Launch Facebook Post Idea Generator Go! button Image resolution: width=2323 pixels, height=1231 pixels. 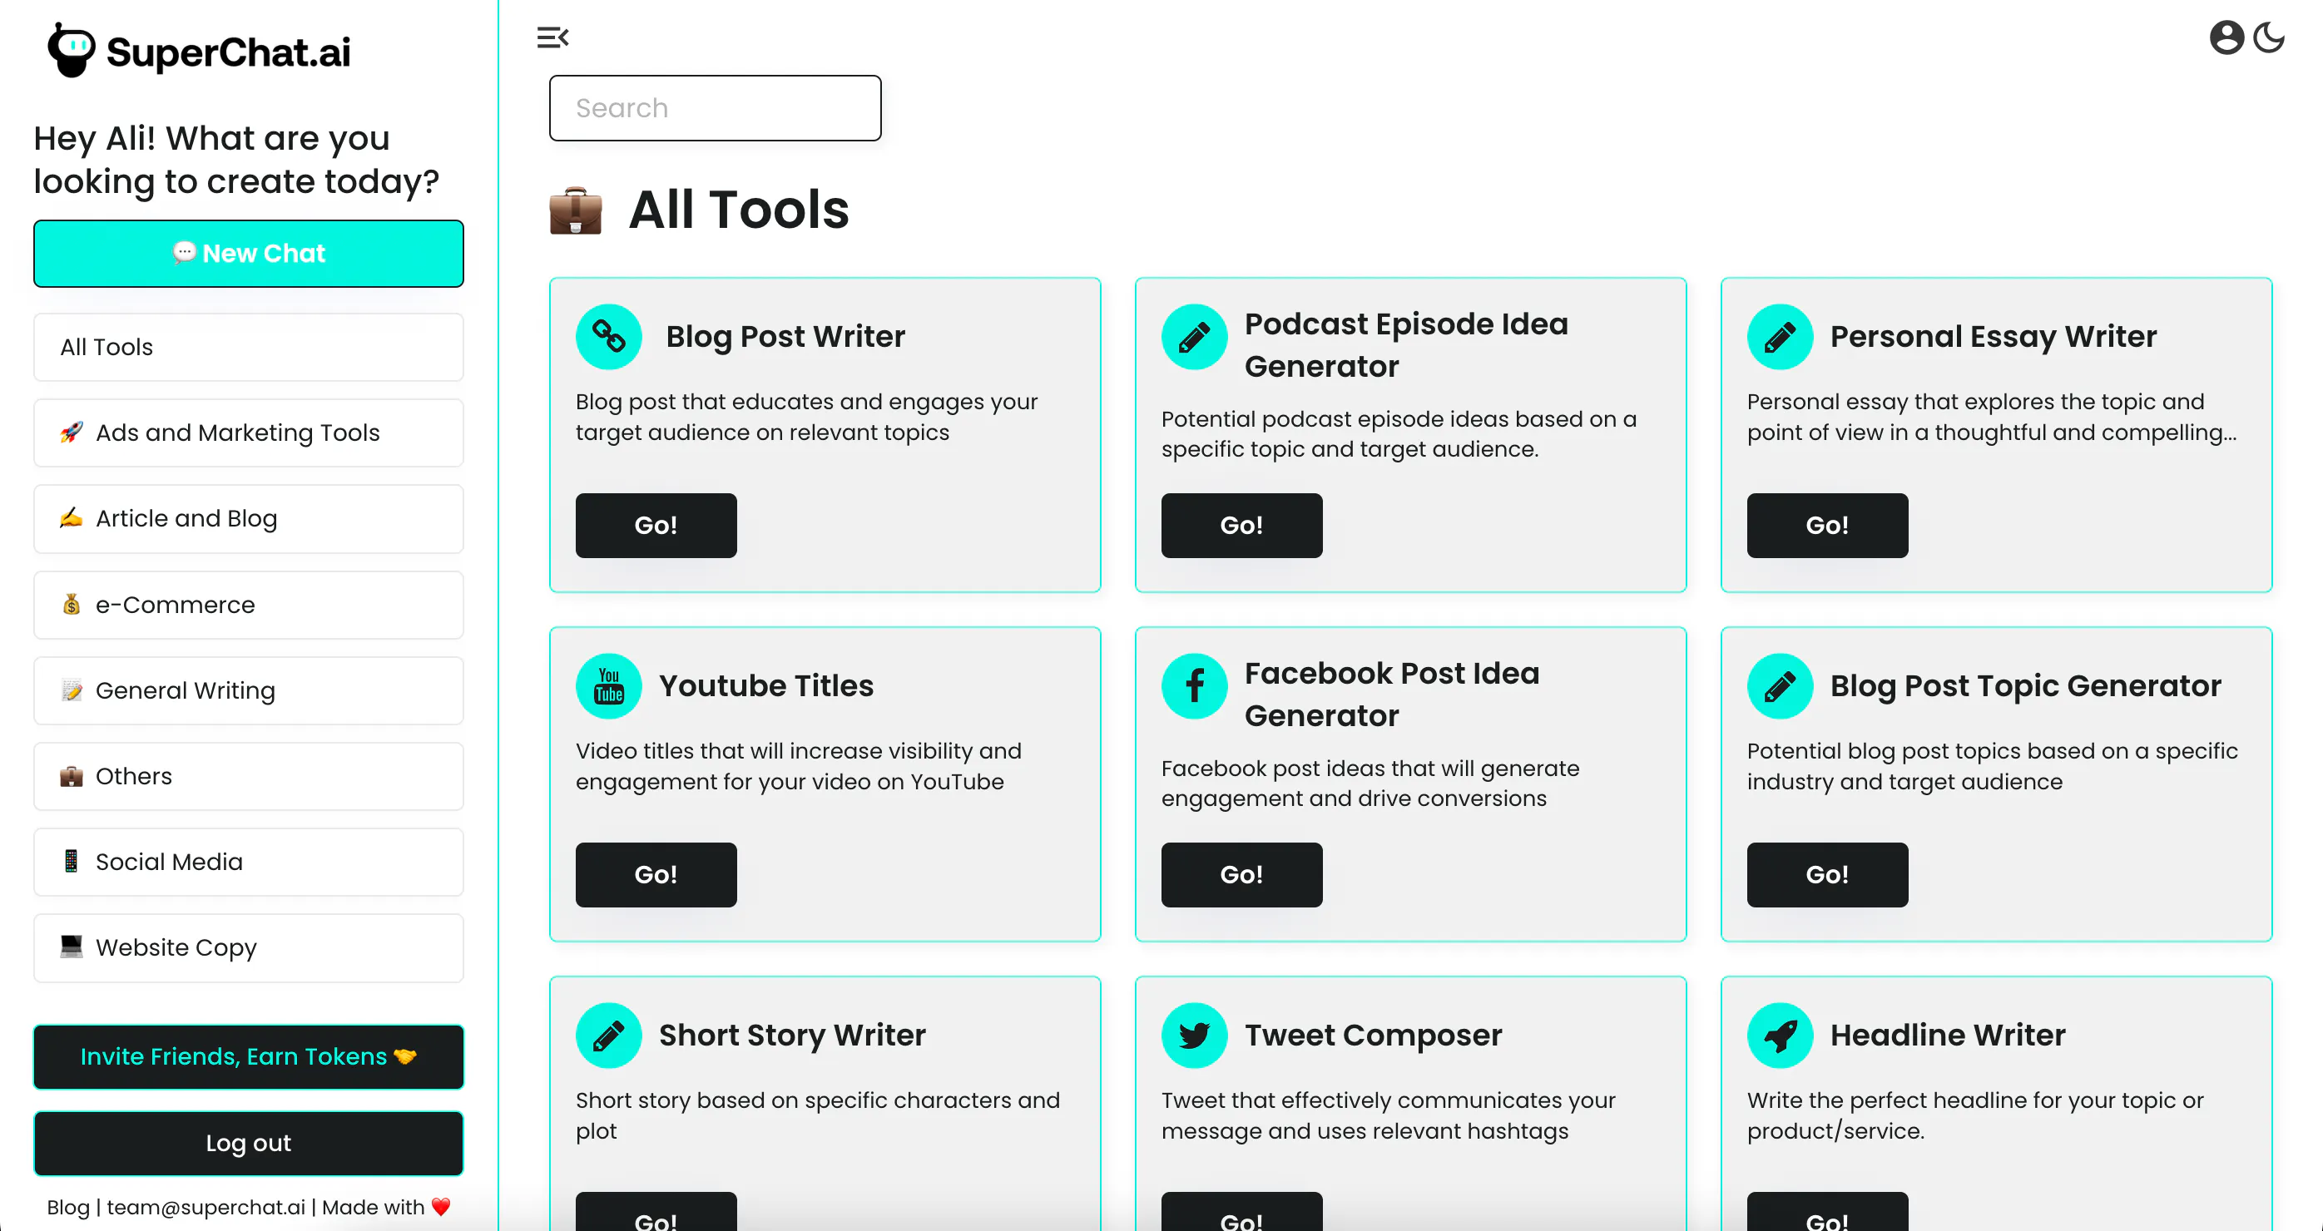click(x=1241, y=875)
